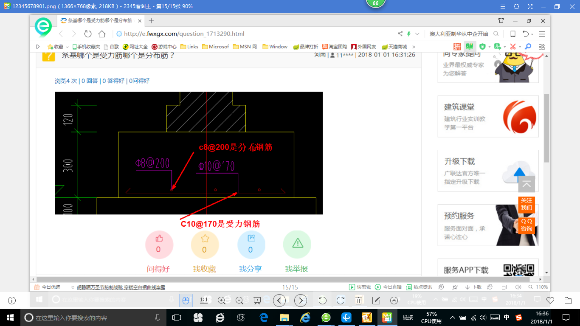
Task: Click the green 66 speed ball
Action: click(x=375, y=3)
